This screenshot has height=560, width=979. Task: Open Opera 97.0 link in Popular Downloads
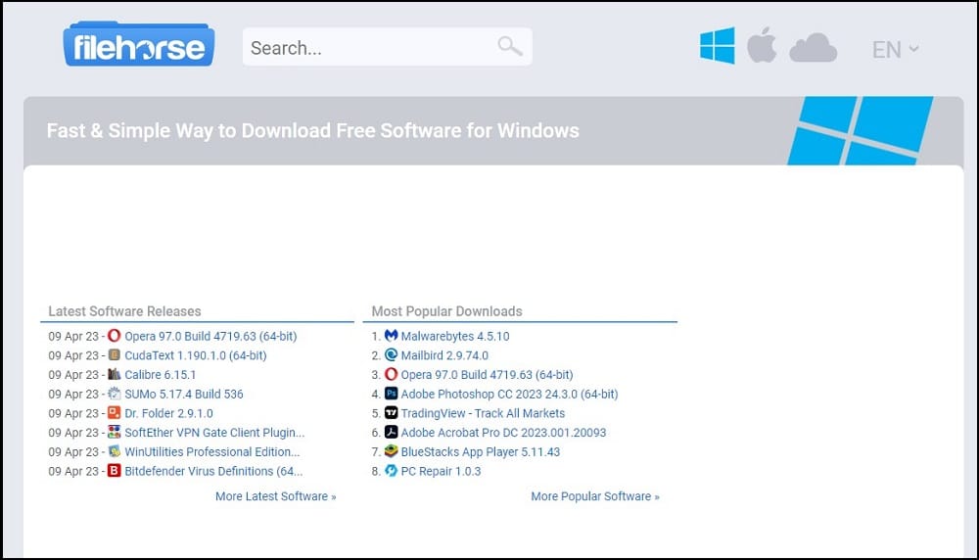point(487,375)
